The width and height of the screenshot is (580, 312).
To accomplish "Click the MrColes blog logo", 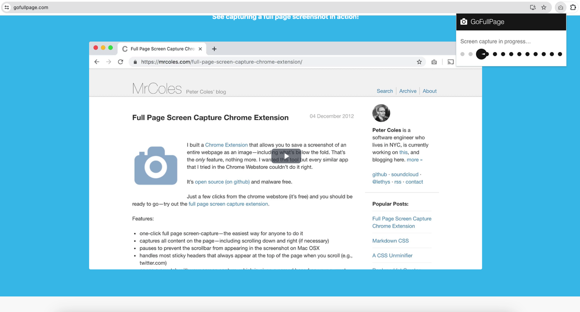I will pyautogui.click(x=157, y=89).
